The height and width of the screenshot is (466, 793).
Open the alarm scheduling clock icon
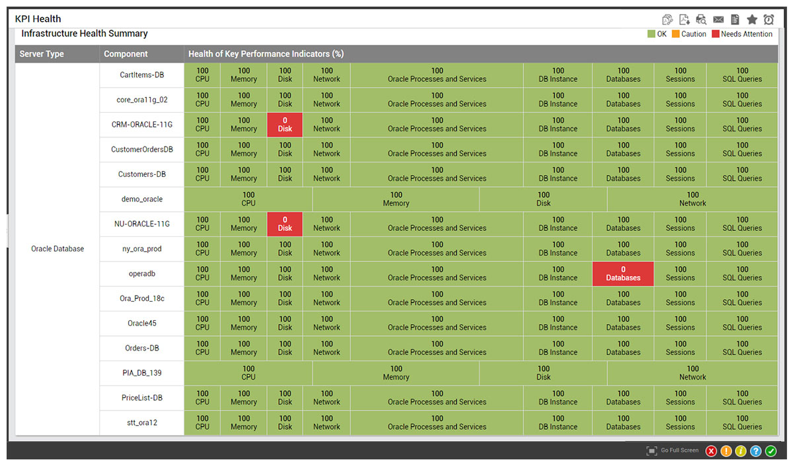769,19
